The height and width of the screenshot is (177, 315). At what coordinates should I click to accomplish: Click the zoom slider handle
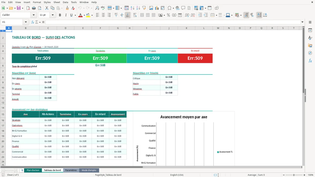[x=294, y=175]
